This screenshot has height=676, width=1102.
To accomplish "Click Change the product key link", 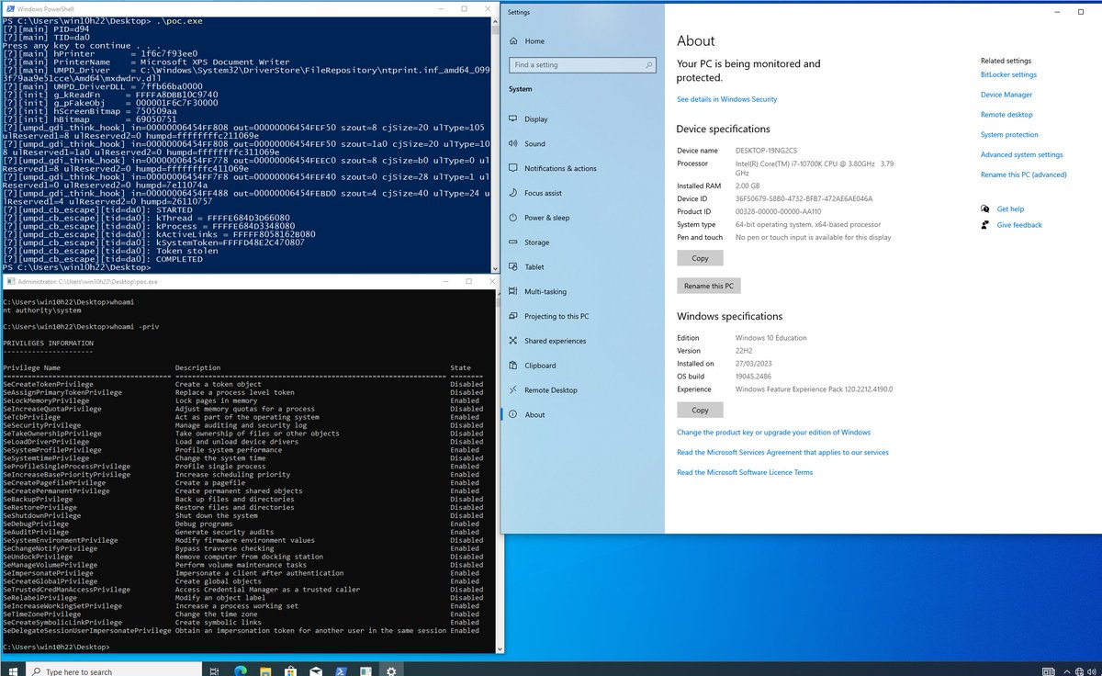I will (773, 432).
